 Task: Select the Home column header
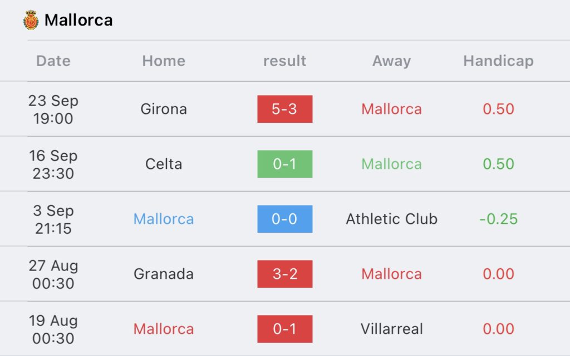point(164,61)
